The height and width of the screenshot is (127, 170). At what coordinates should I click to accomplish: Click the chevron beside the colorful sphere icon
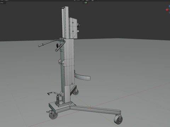(84, 2)
